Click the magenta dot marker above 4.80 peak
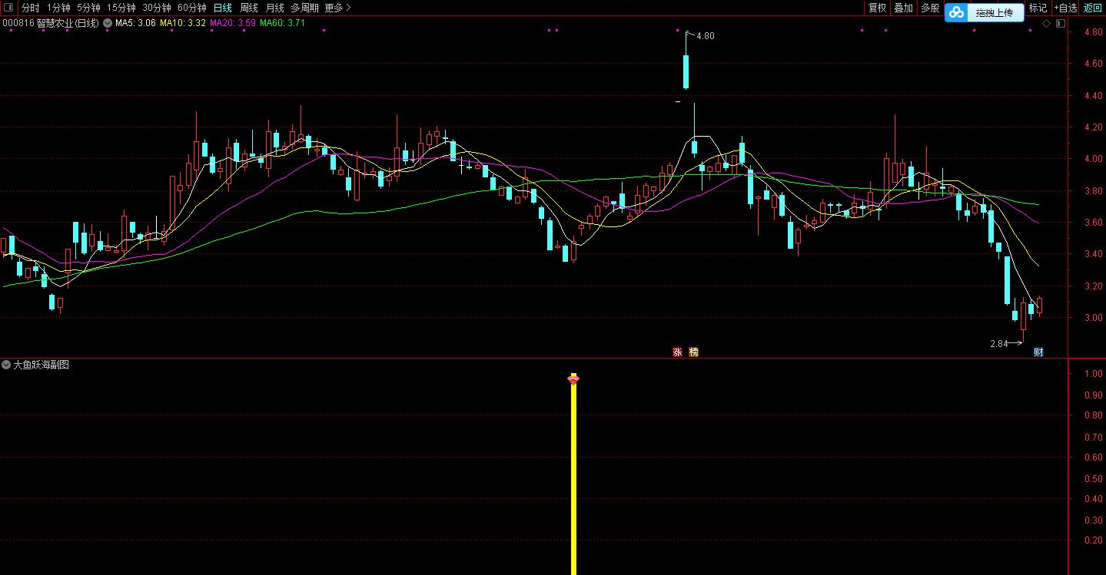 (x=677, y=31)
